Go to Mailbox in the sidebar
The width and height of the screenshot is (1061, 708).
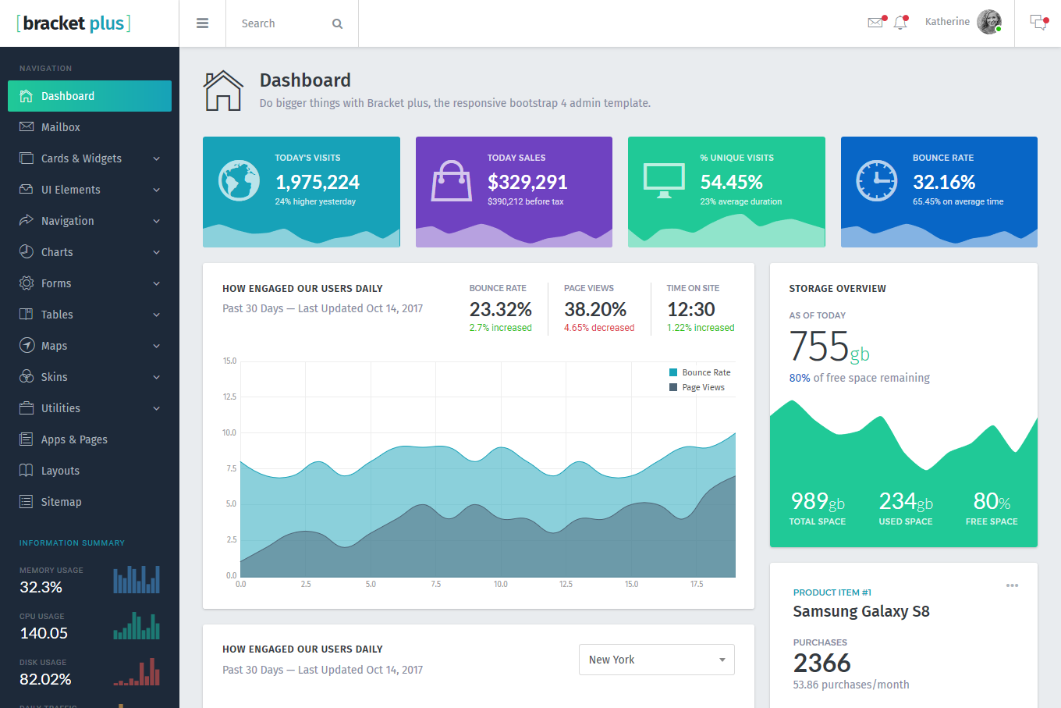(x=60, y=127)
